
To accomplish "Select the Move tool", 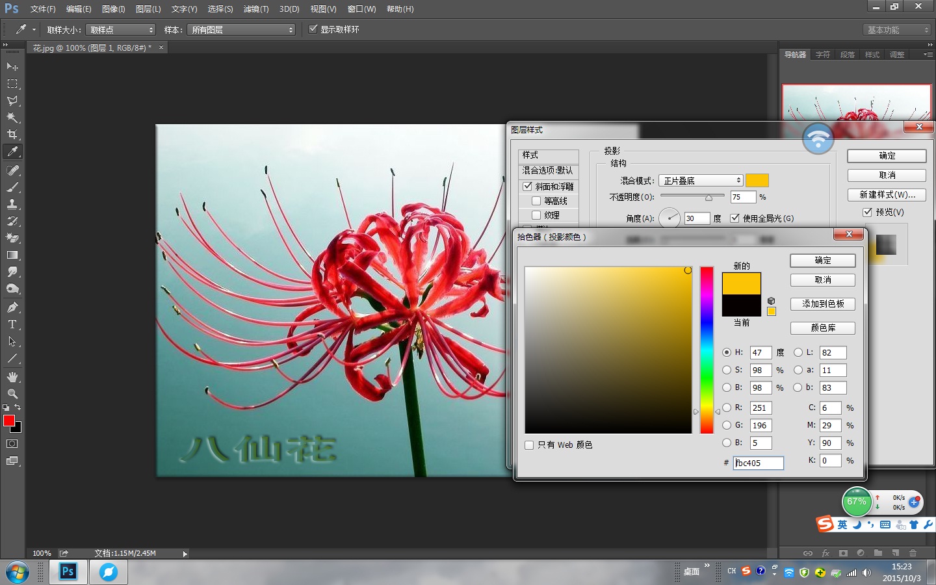I will click(x=11, y=66).
